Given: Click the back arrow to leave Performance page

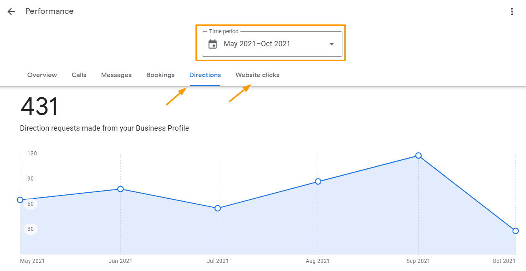Looking at the screenshot, I should tap(11, 11).
